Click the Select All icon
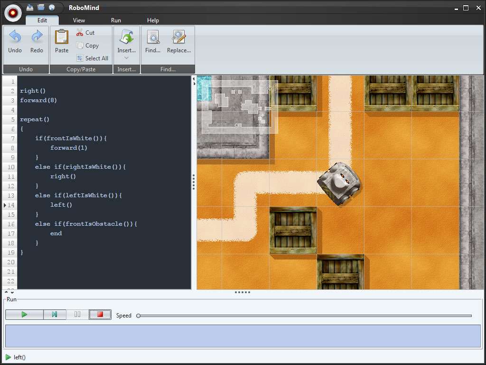486x365 pixels. [79, 58]
